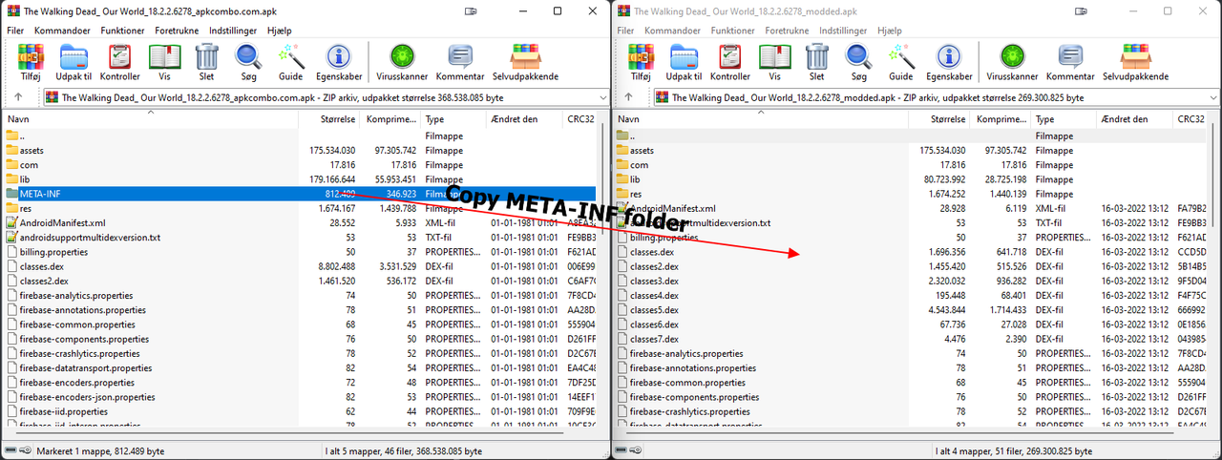Viewport: 1222px width, 460px height.
Task: Click Tilføj icon in apkcombo window
Action: (31, 62)
